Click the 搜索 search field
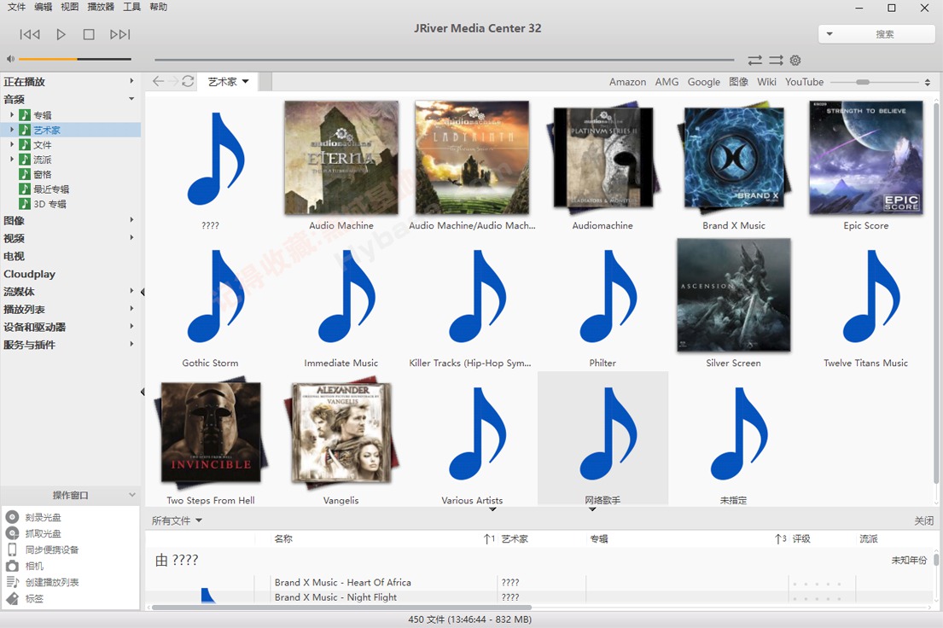Screen dimensions: 943x628 (884, 34)
